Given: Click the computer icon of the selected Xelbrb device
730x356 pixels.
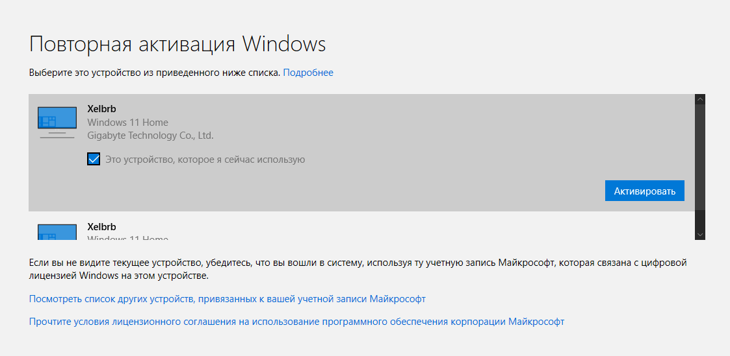Looking at the screenshot, I should coord(57,123).
